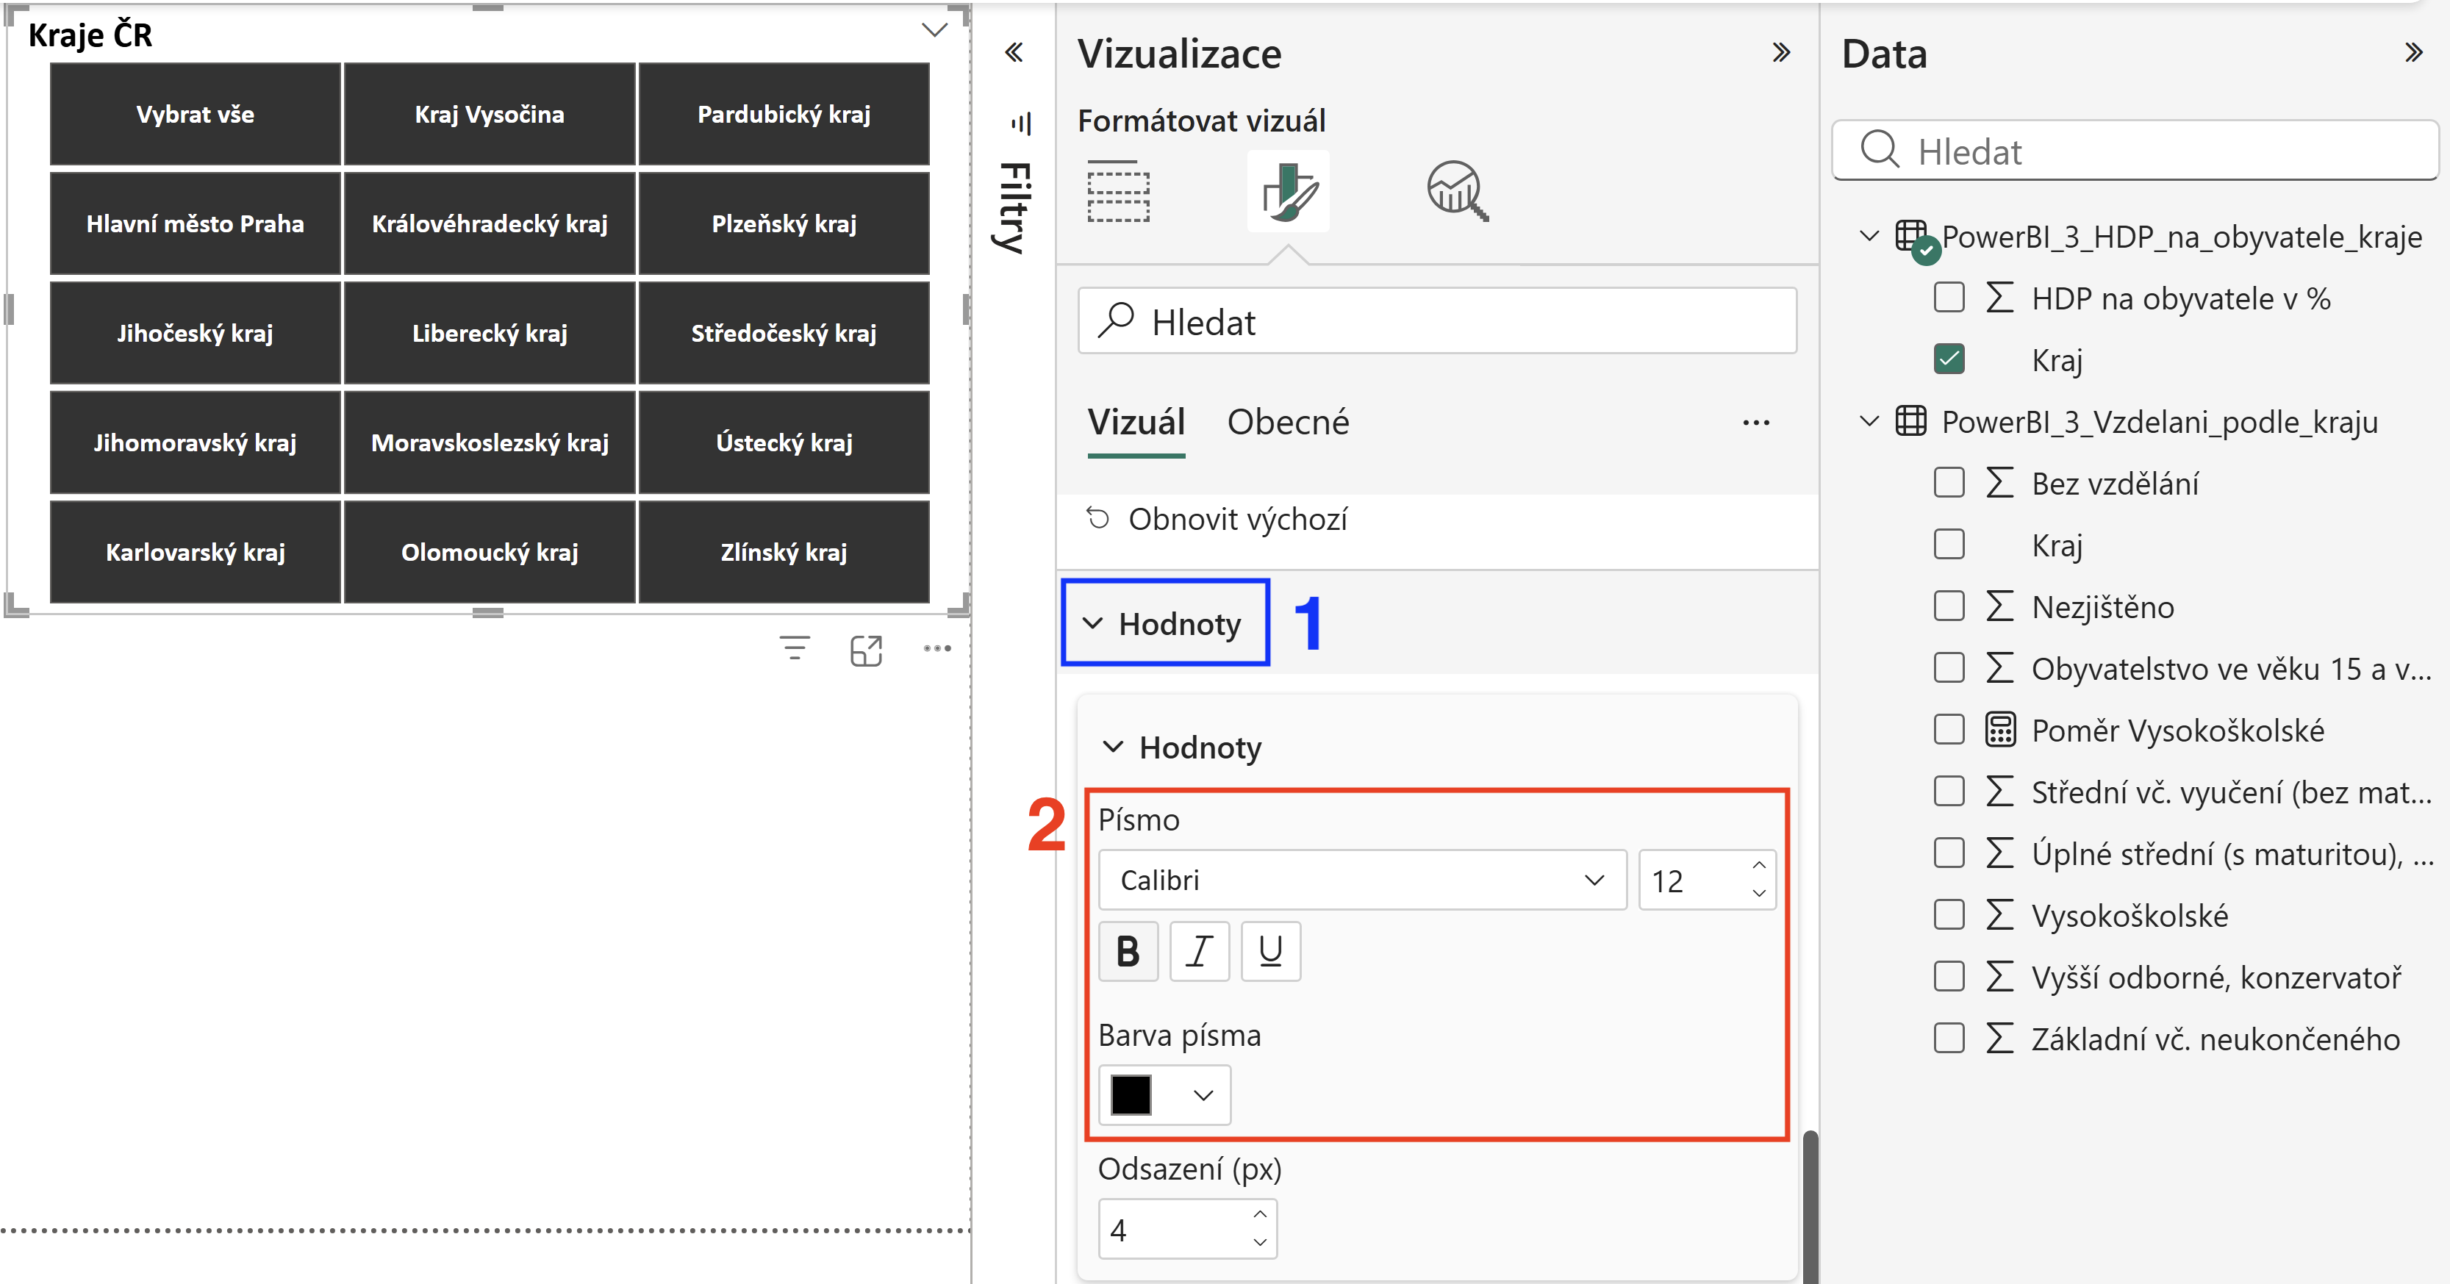Expand the Filtry pane with double arrow
The height and width of the screenshot is (1284, 2450).
1014,52
